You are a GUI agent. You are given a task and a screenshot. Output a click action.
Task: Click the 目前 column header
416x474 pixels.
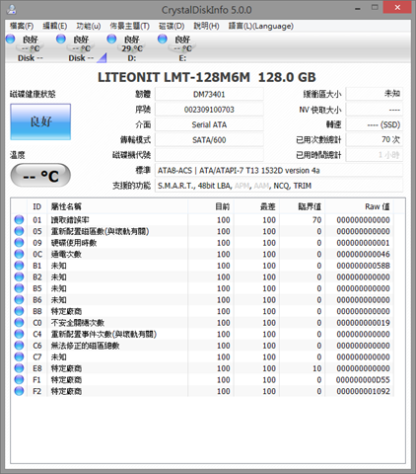[x=211, y=206]
